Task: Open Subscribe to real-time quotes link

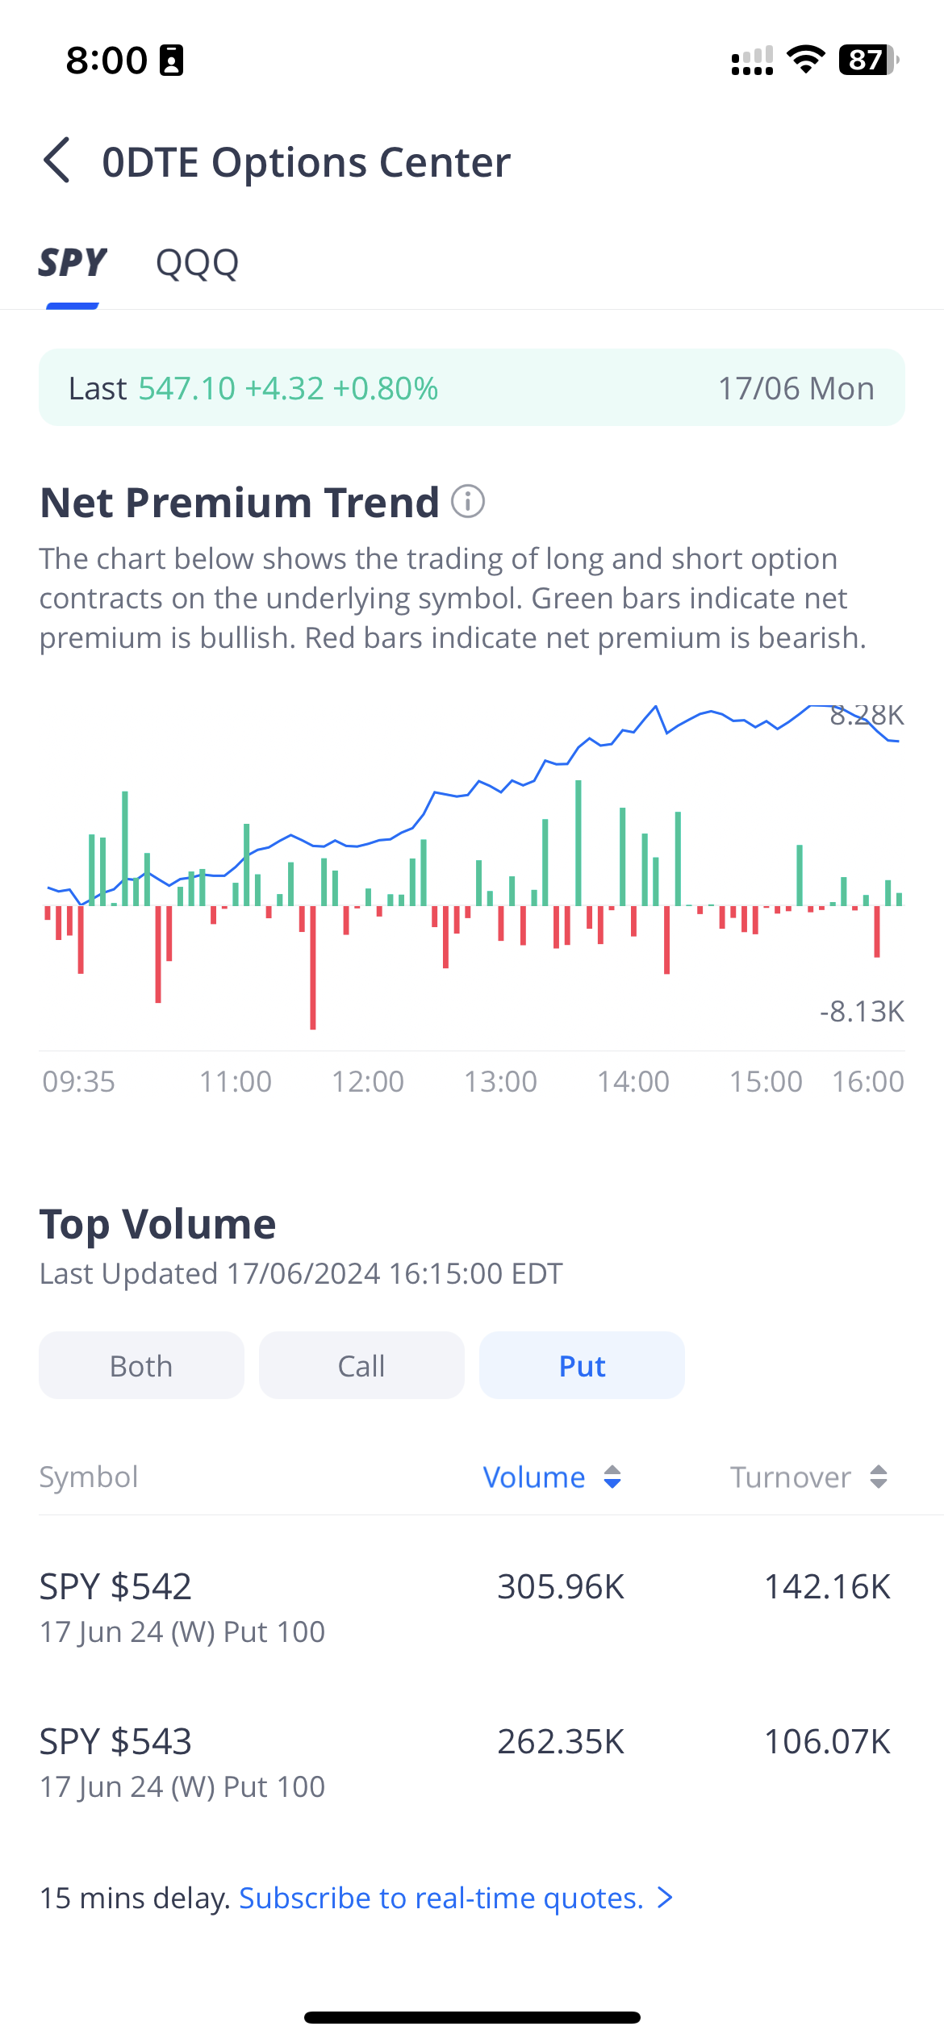Action: (441, 1898)
